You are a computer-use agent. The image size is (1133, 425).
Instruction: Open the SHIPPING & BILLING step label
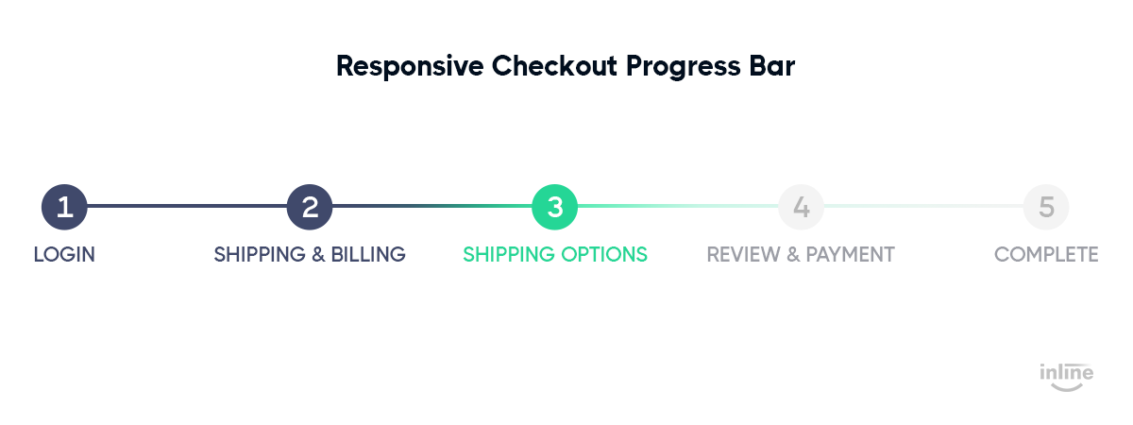310,254
